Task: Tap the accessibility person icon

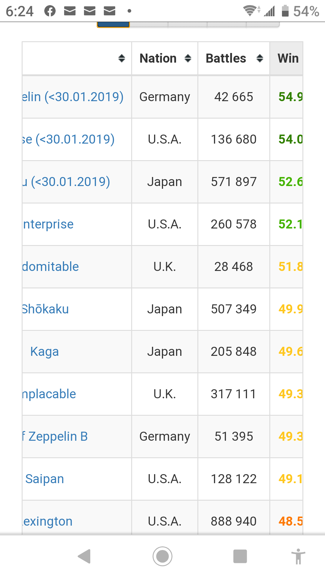Action: (298, 556)
